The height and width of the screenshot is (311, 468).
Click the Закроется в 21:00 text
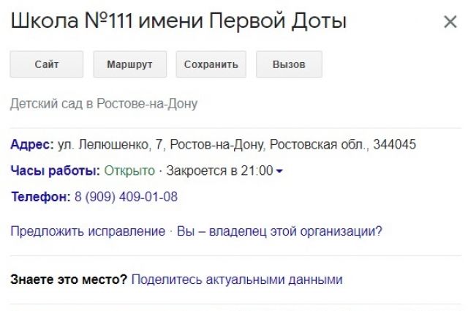219,171
